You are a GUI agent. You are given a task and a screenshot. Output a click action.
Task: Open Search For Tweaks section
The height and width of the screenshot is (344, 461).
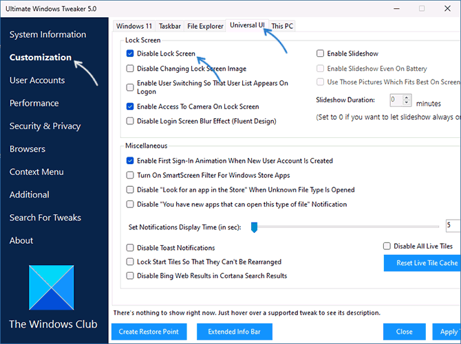click(45, 218)
